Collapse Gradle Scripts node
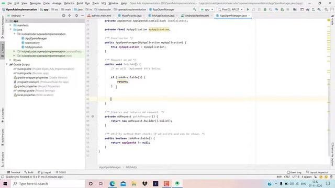Screen dimensions: 335x188 (x=7, y=64)
